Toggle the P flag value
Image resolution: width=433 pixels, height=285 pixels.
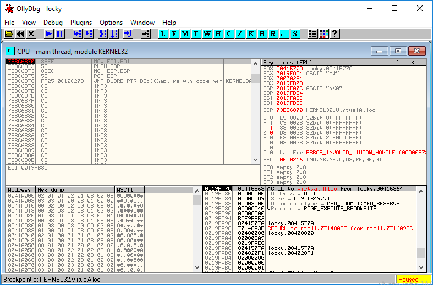(x=271, y=123)
